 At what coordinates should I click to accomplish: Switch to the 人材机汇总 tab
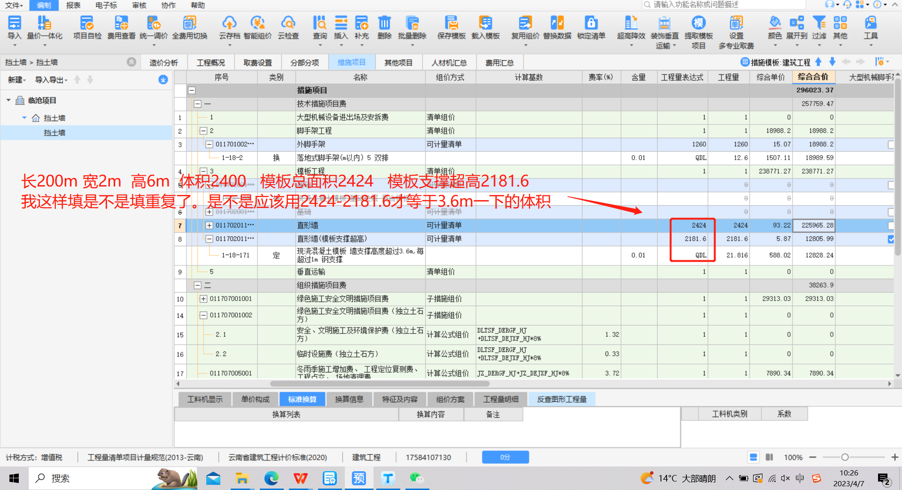click(x=449, y=62)
